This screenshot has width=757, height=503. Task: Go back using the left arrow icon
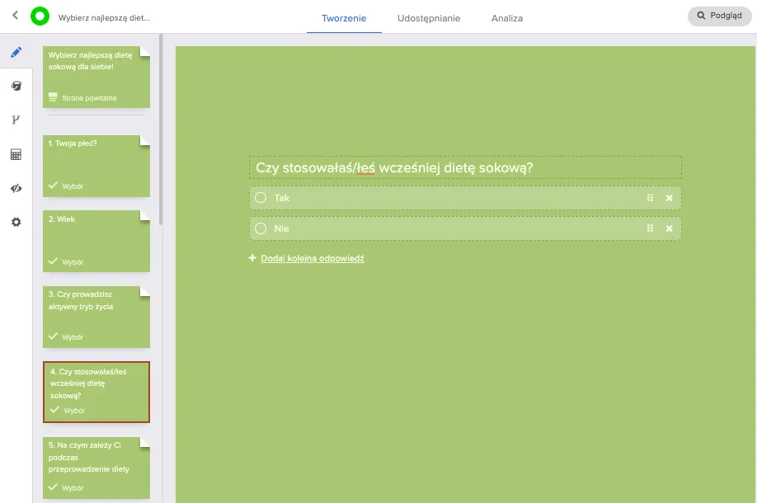point(15,16)
